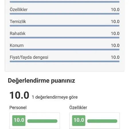129x129 pixels.
Task: Click the Rahatlık rating bar
Action: coord(64,38)
